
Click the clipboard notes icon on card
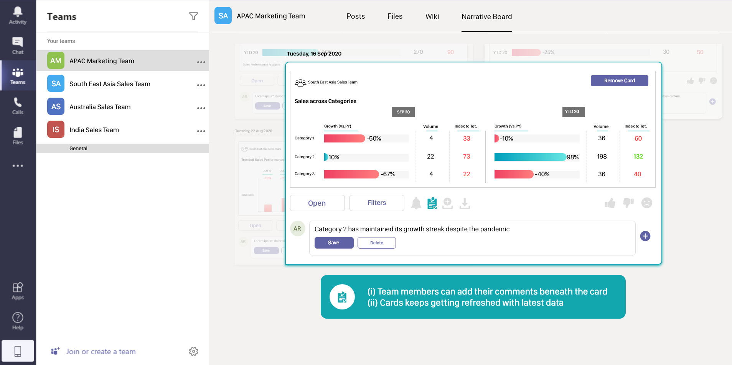[432, 203]
